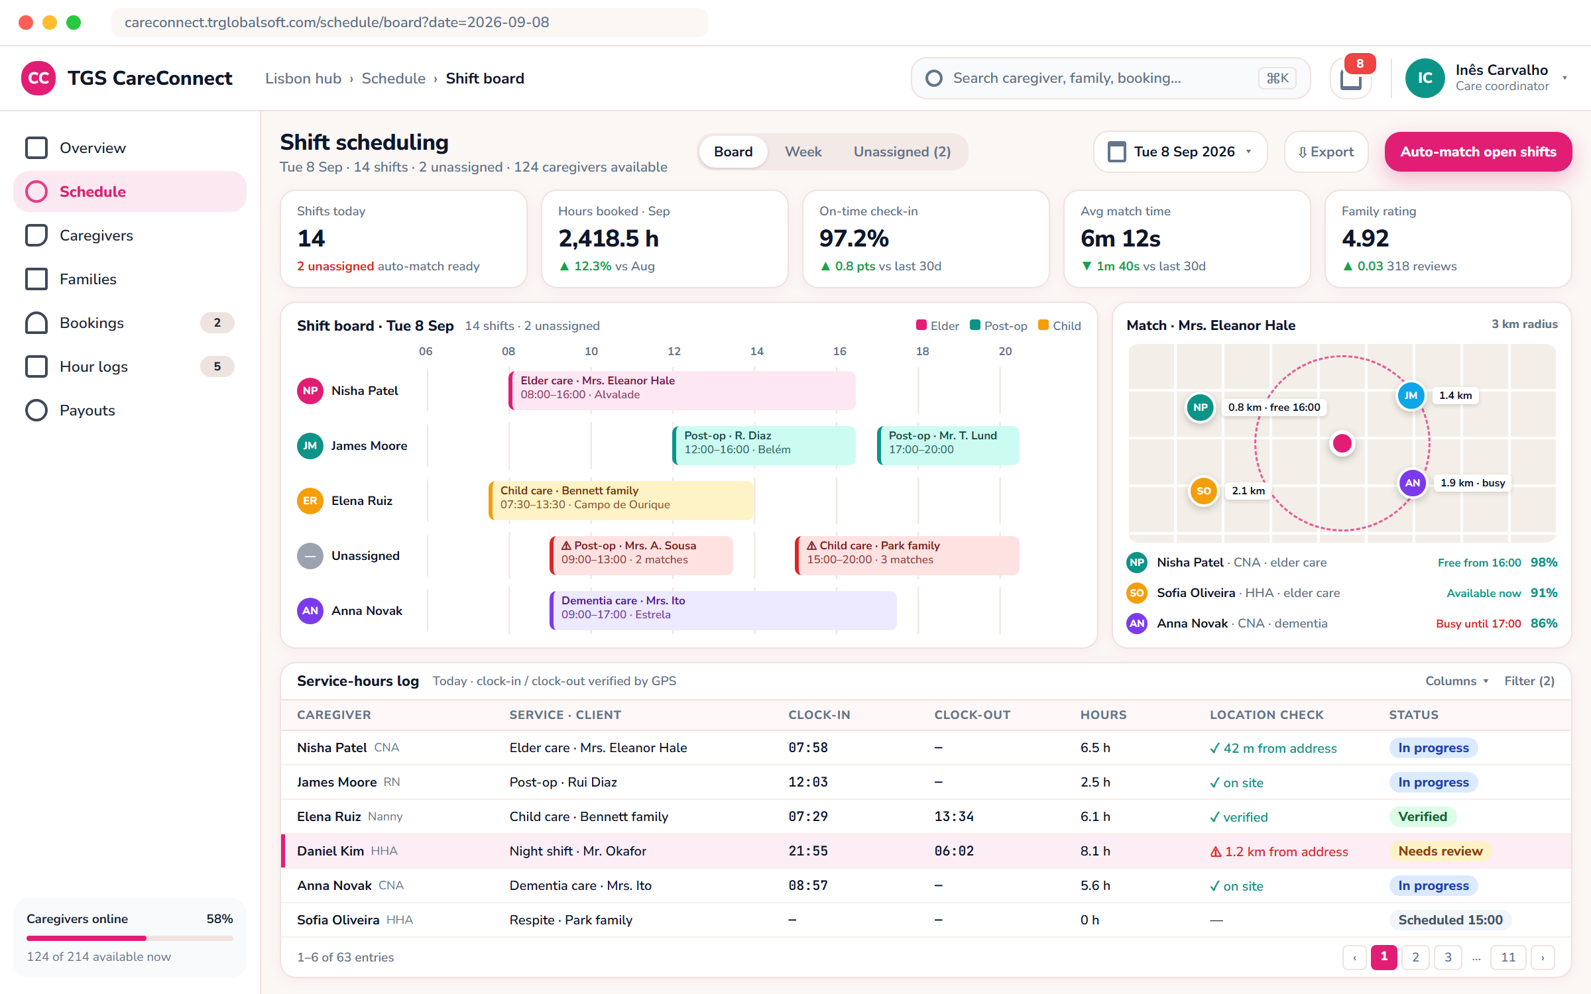Select the Daniel Kim Needs review row
Image resolution: width=1591 pixels, height=994 pixels.
click(x=926, y=851)
